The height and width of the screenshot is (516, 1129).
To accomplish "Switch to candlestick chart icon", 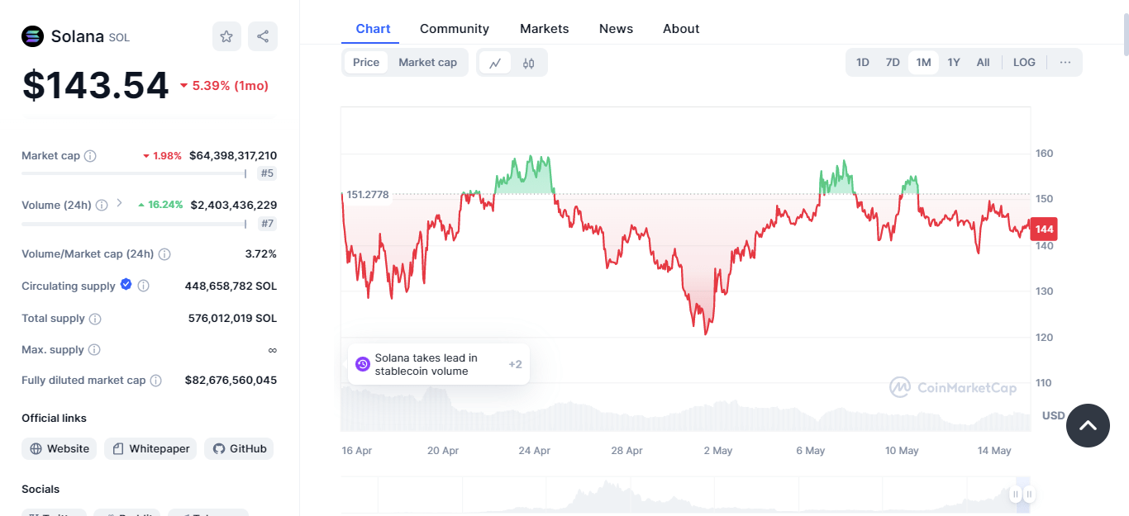I will pyautogui.click(x=529, y=63).
